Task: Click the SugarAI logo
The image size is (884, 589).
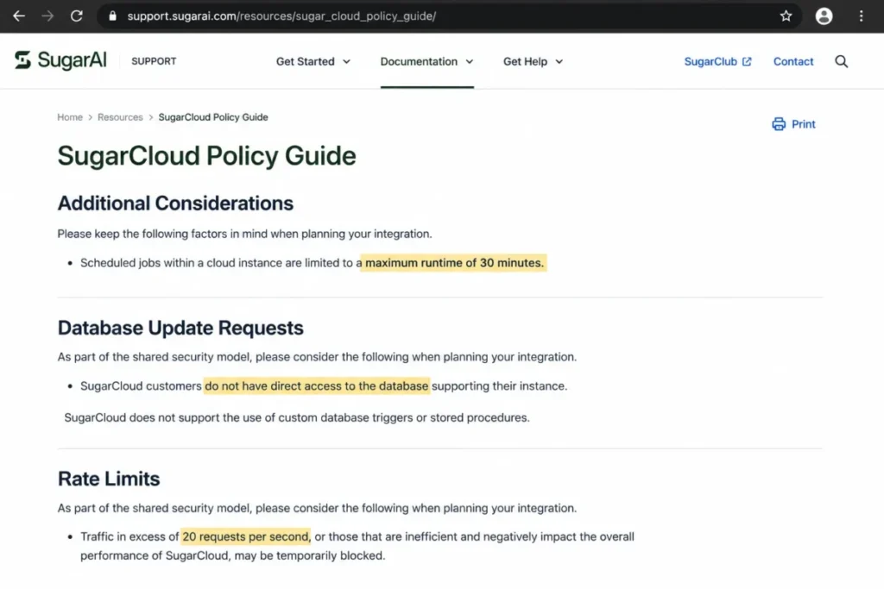Action: coord(60,60)
